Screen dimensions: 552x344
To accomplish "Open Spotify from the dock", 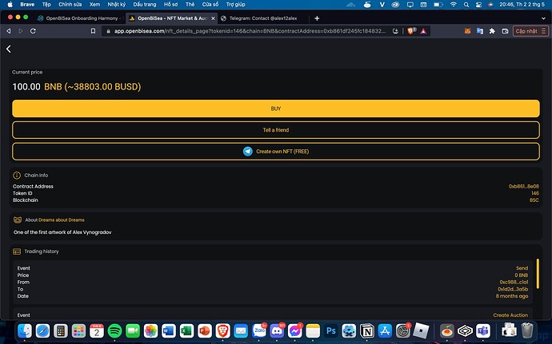I will 114,330.
